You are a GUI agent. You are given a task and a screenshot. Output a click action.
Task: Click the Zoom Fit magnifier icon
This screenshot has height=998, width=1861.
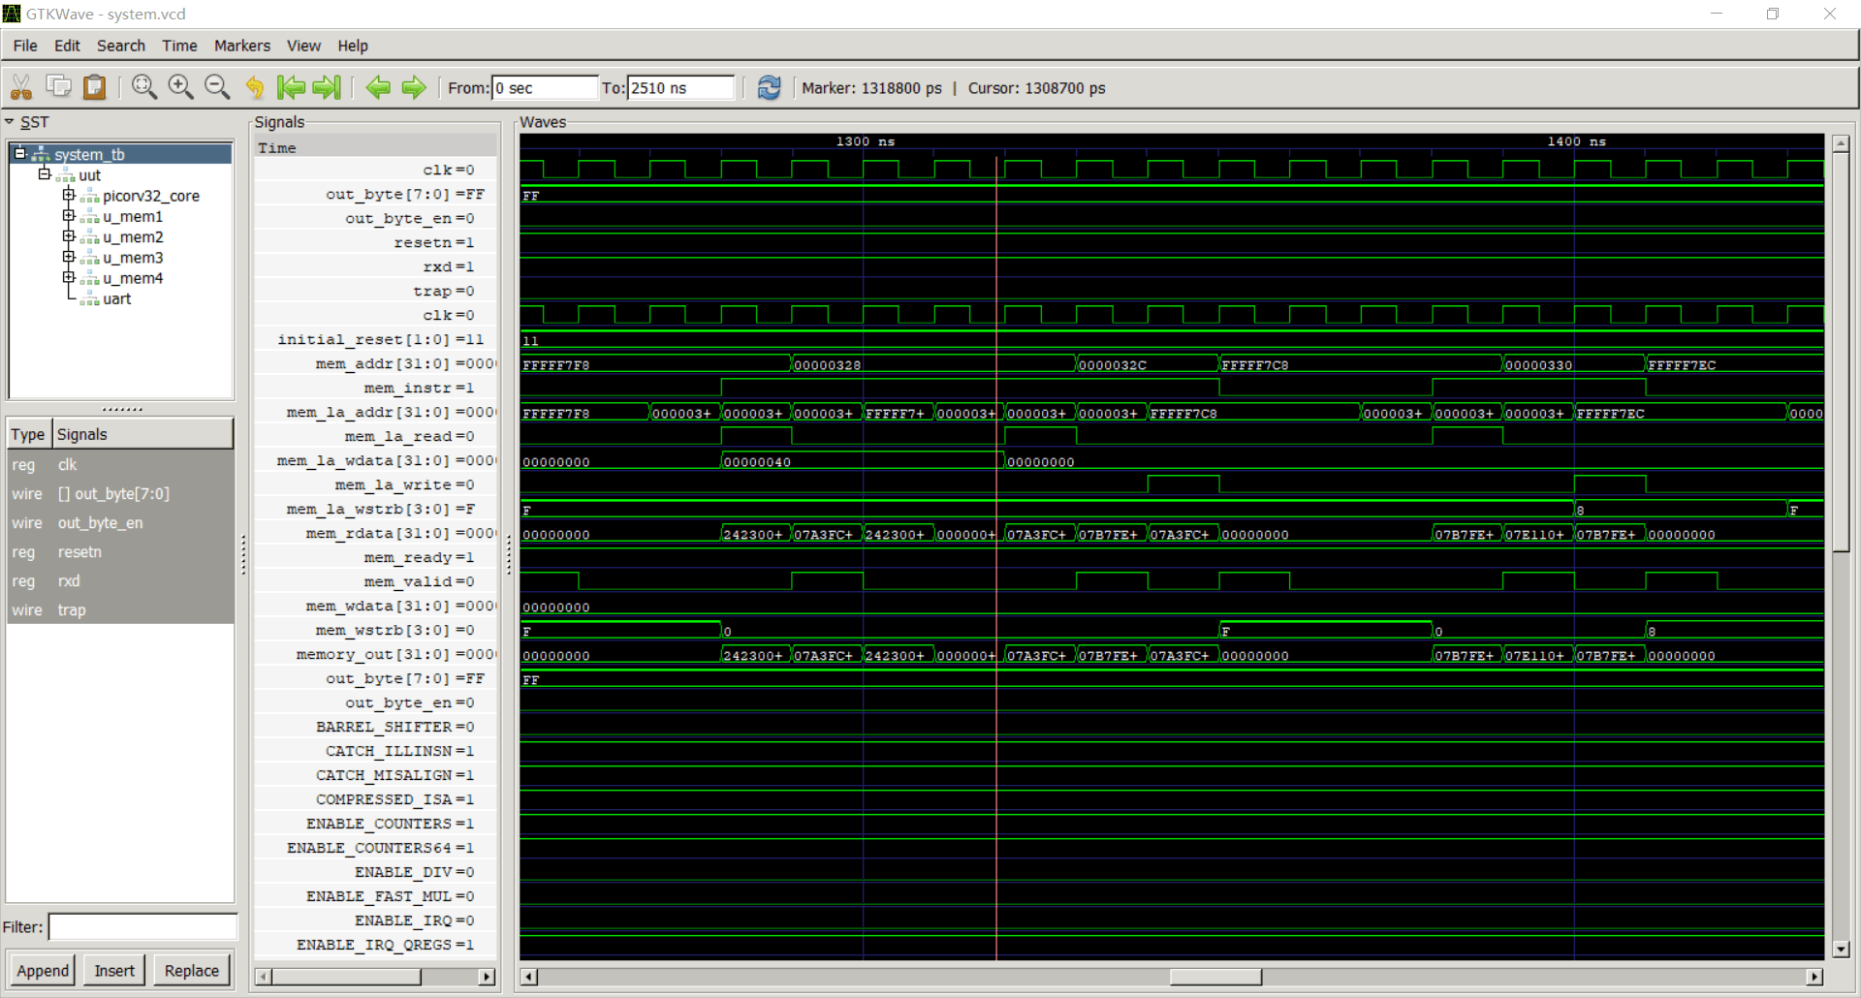coord(144,87)
